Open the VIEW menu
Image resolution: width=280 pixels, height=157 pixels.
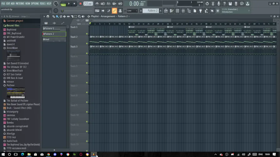click(27, 3)
